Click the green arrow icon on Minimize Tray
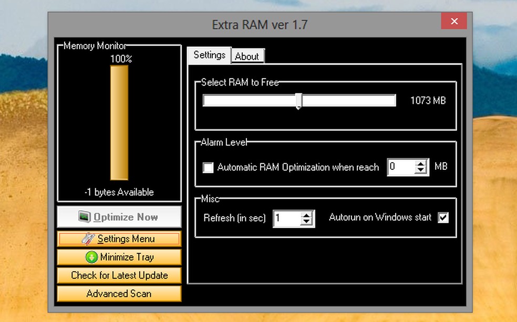 (x=92, y=257)
